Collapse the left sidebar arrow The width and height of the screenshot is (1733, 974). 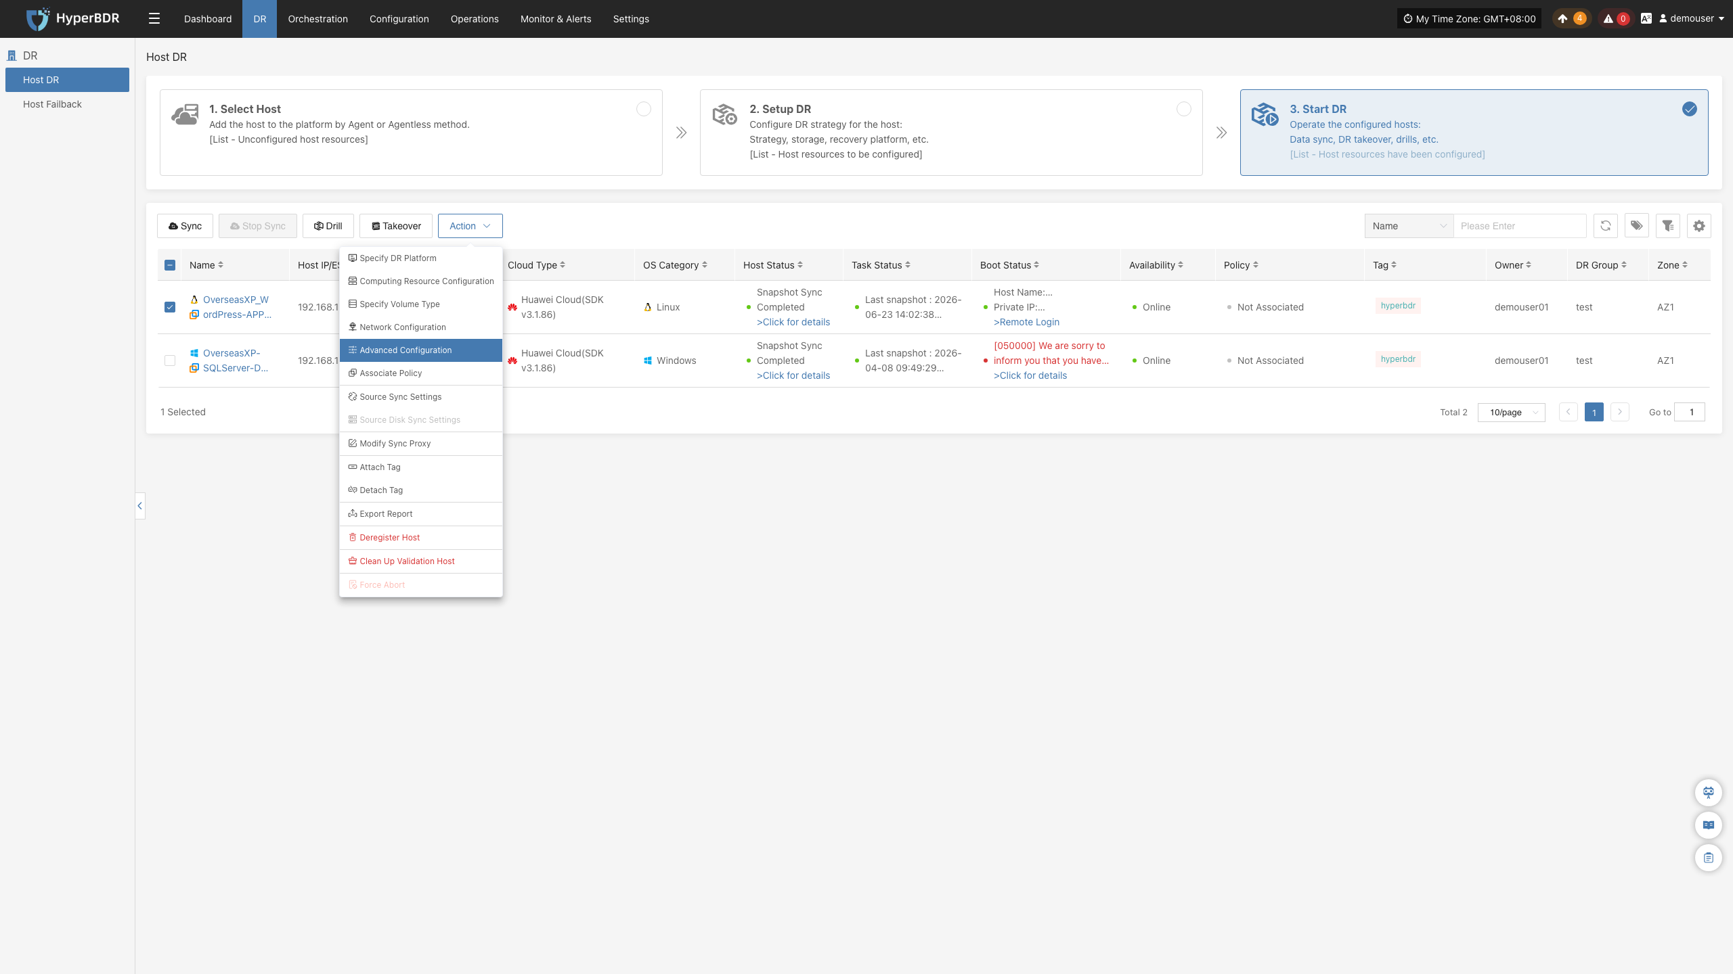(x=140, y=506)
